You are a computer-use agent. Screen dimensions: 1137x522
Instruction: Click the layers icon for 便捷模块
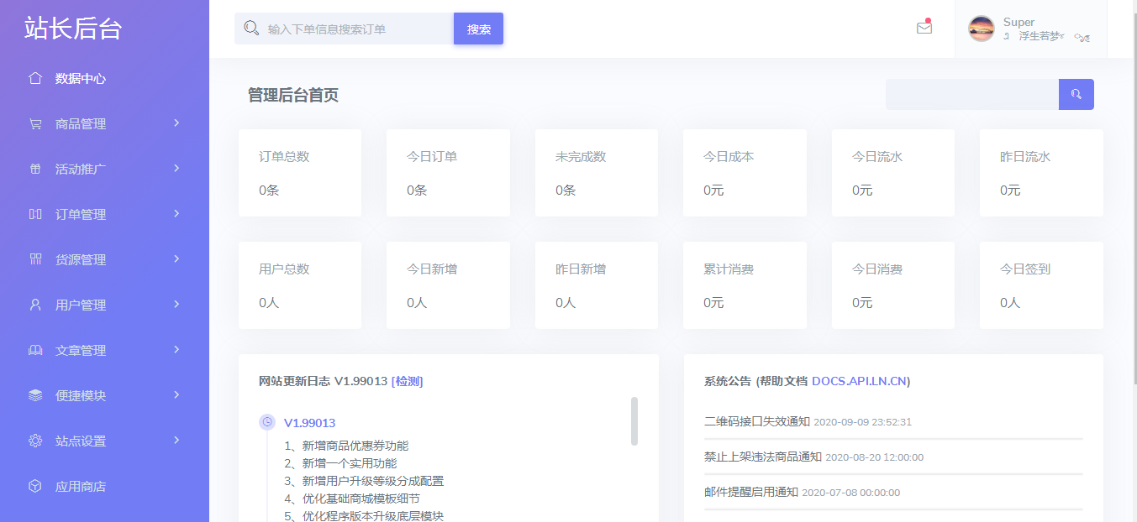(x=35, y=395)
